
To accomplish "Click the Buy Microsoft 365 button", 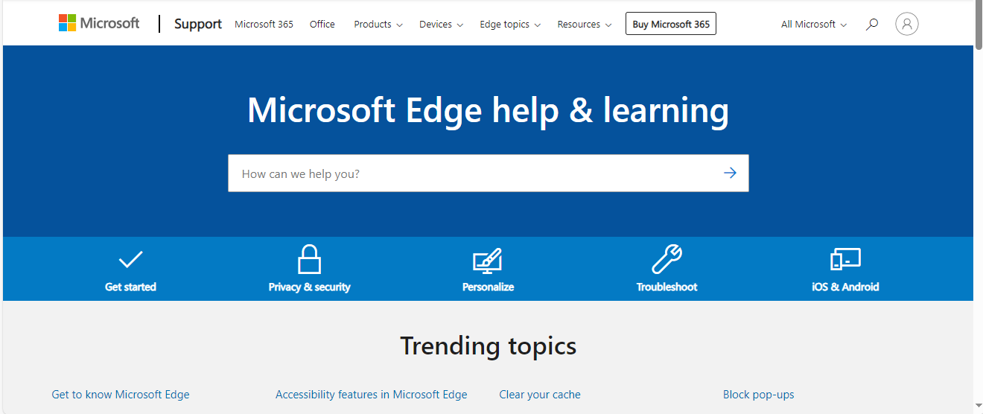I will pos(671,24).
